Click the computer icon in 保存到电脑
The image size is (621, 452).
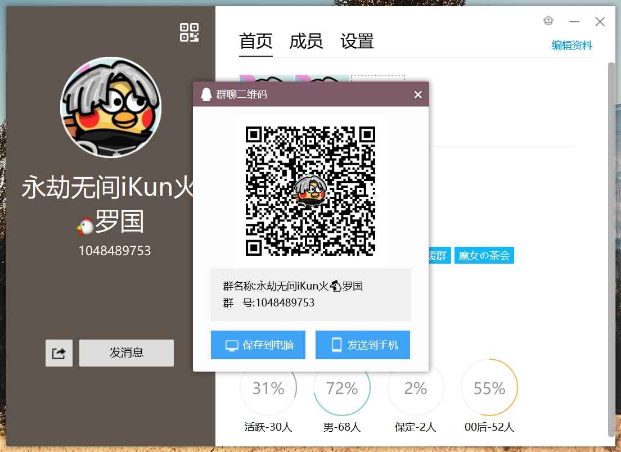pos(232,345)
